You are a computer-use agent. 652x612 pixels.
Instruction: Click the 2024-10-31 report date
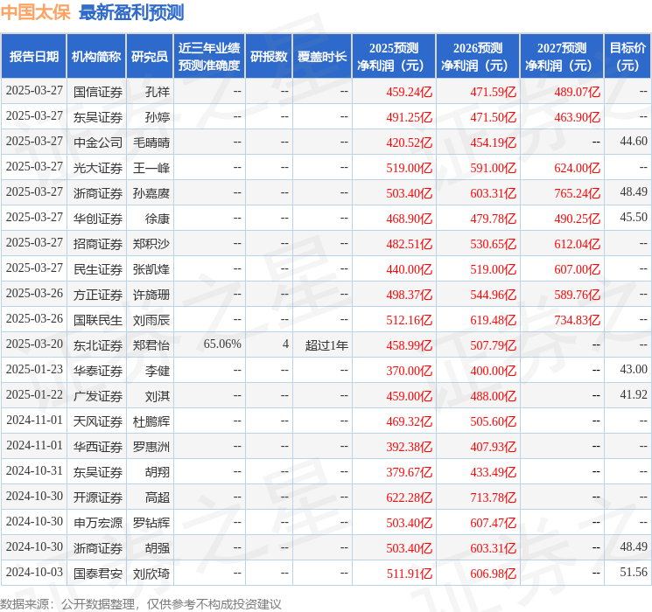pyautogui.click(x=34, y=470)
